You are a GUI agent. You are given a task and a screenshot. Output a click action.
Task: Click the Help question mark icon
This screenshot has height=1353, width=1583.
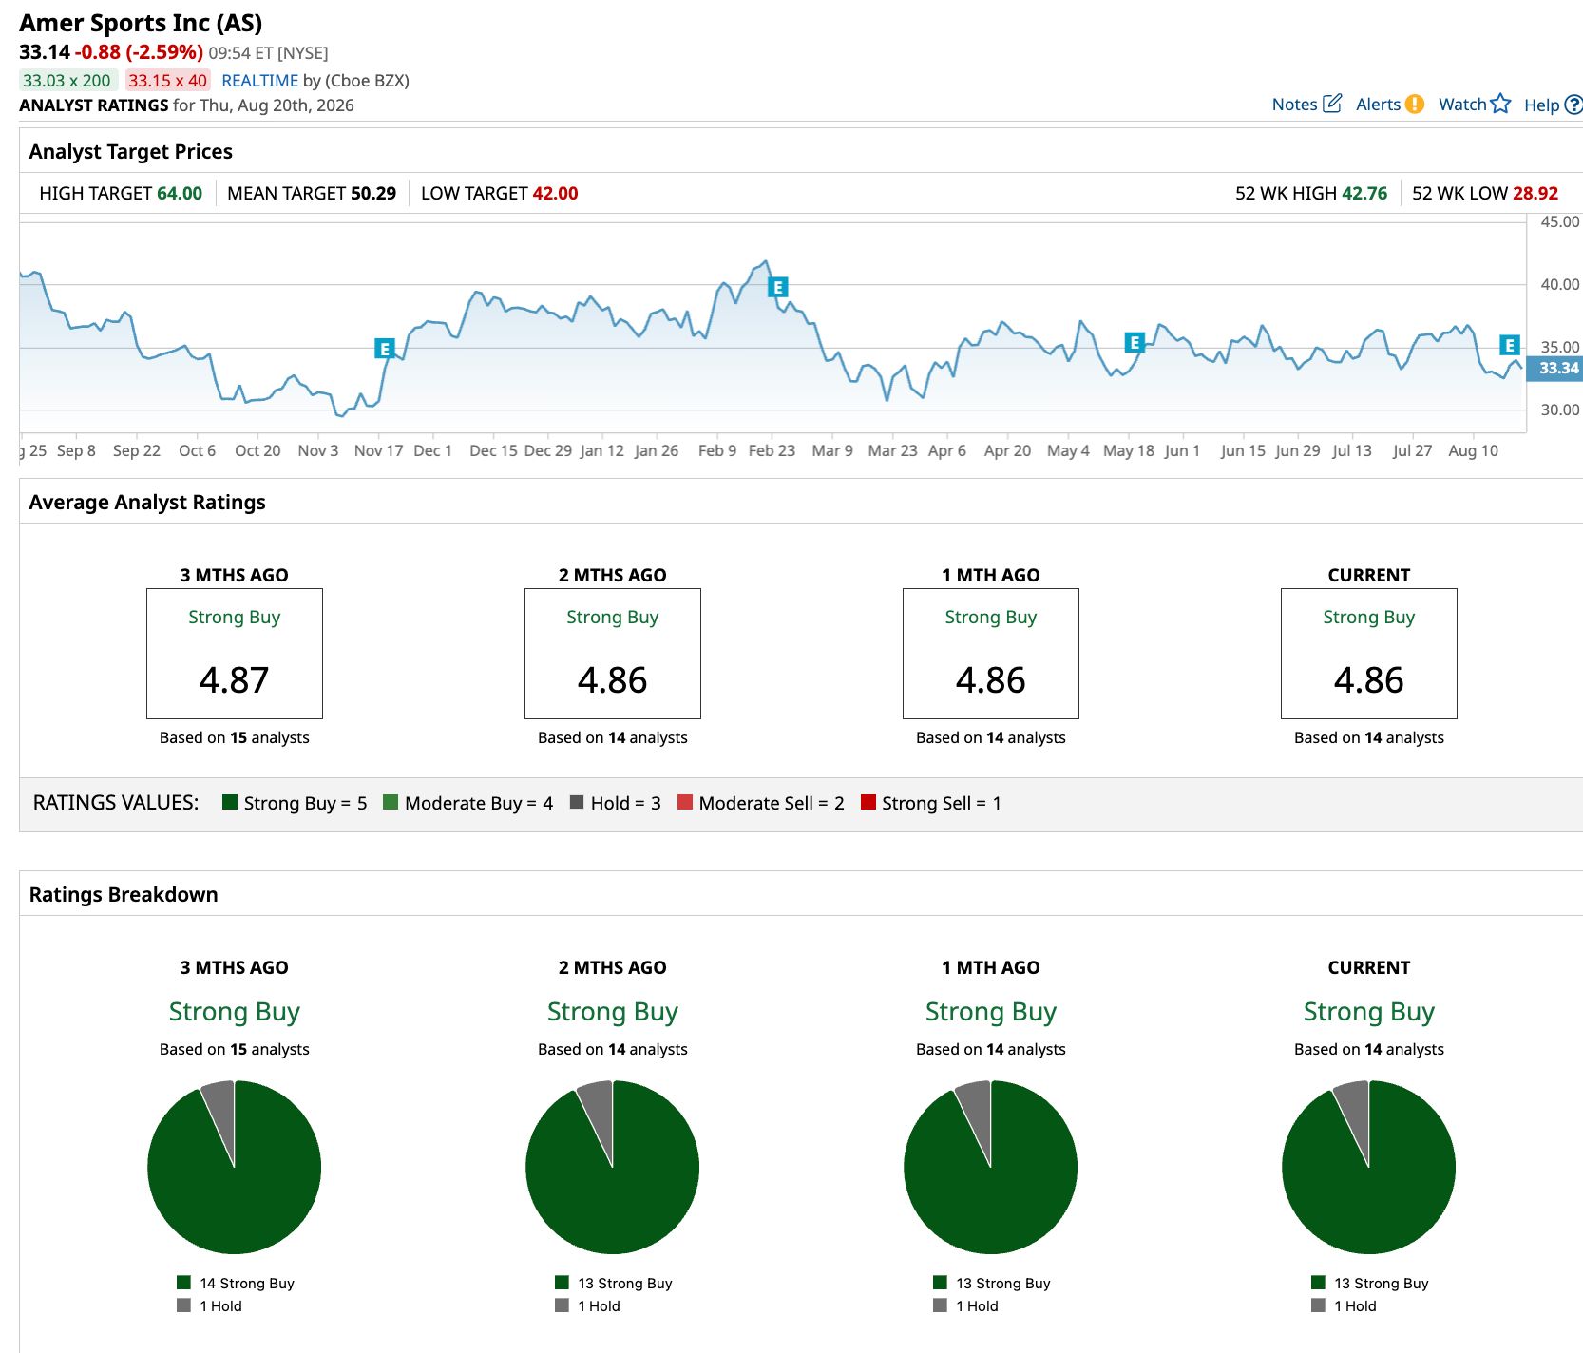(x=1573, y=105)
